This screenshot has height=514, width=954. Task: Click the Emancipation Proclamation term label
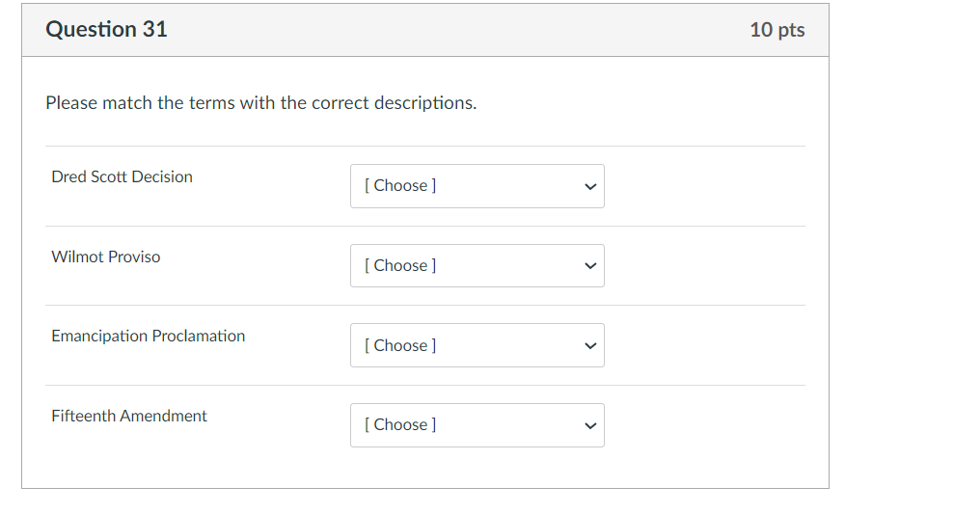pyautogui.click(x=149, y=336)
